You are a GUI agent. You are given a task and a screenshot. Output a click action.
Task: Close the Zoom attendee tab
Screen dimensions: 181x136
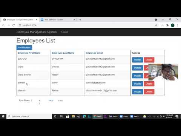point(74,20)
